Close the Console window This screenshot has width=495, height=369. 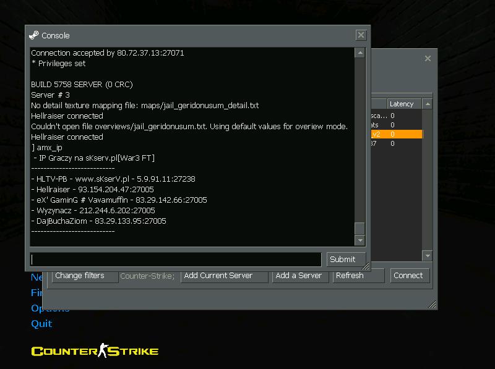[361, 35]
